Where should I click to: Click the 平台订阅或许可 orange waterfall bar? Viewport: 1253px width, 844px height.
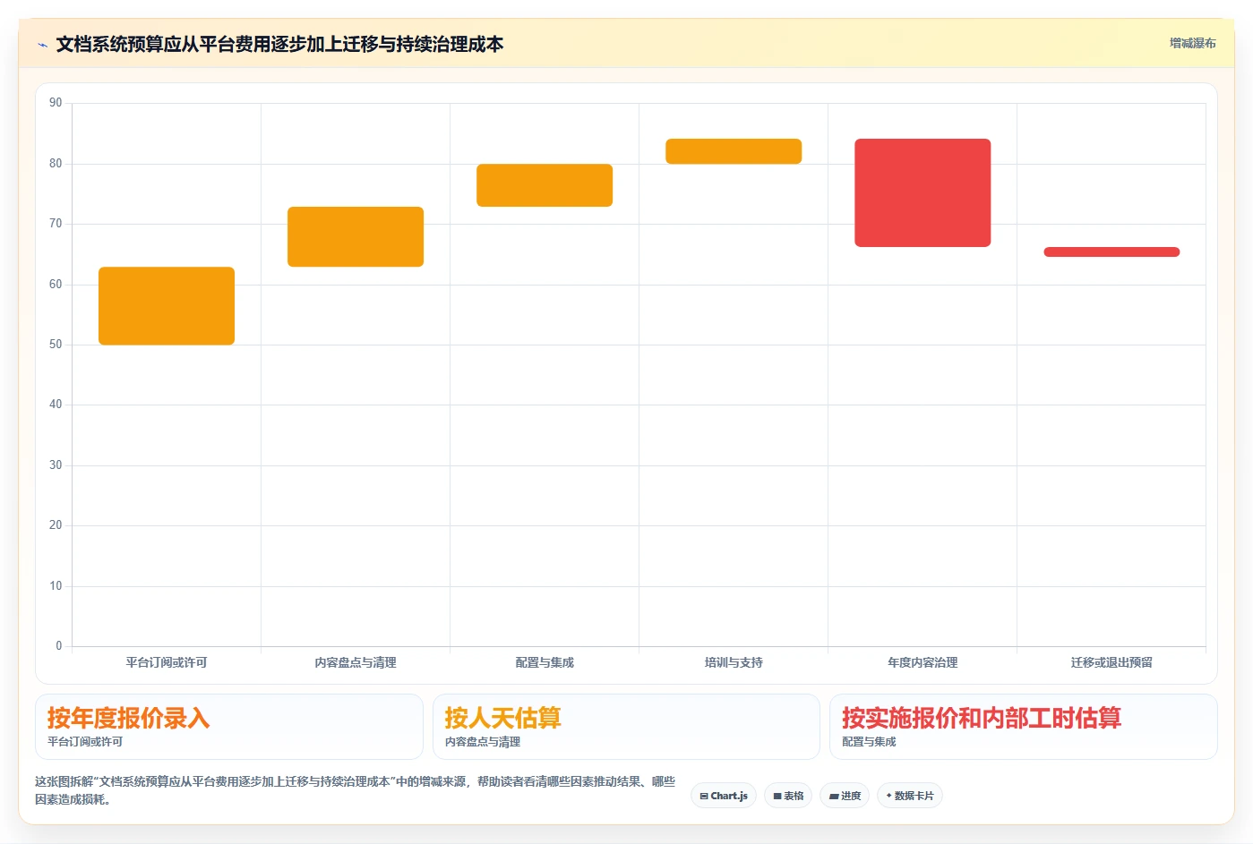(x=167, y=306)
